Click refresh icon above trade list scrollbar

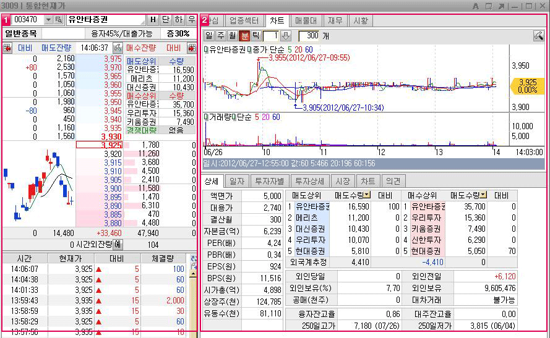pyautogui.click(x=193, y=258)
